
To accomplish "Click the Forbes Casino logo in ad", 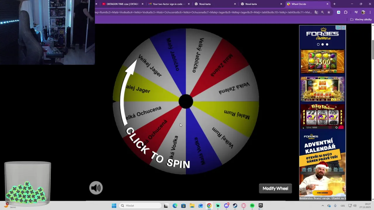I will (x=322, y=34).
